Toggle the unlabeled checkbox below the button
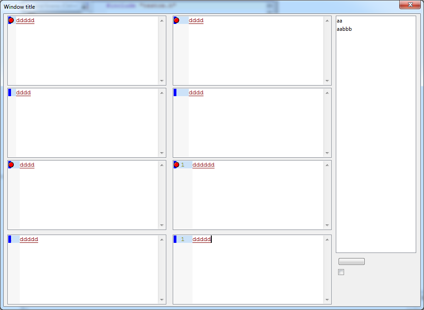424x310 pixels. 341,272
